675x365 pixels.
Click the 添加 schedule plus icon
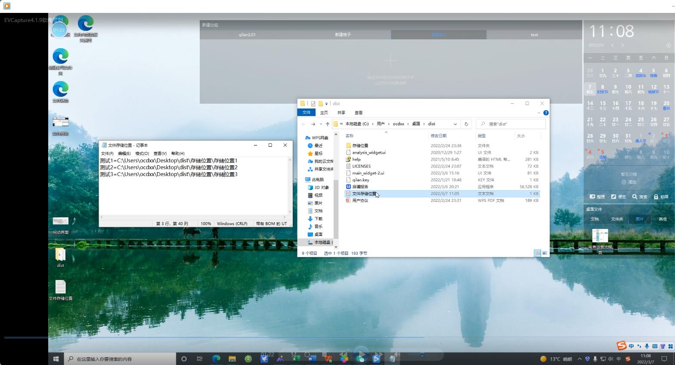click(x=624, y=182)
